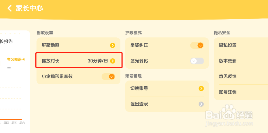Click the yellow arrow for 切换账号
Viewport: 268px width, 133px height.
point(201,89)
